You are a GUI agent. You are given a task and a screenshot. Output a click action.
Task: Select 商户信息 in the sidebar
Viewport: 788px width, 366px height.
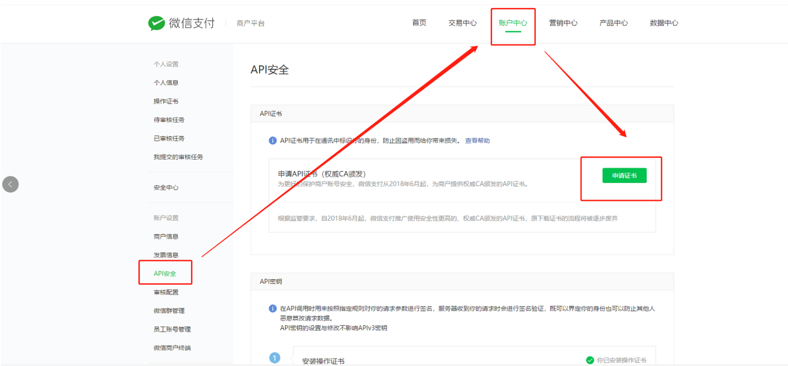(x=166, y=236)
